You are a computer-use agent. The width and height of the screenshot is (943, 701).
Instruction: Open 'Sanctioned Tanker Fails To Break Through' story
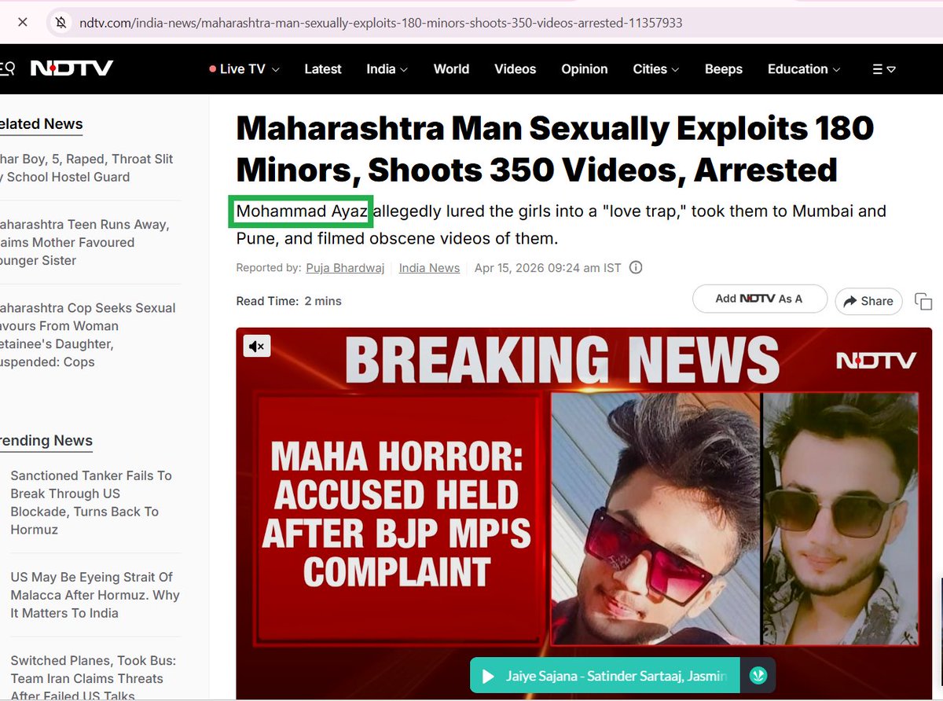[90, 503]
